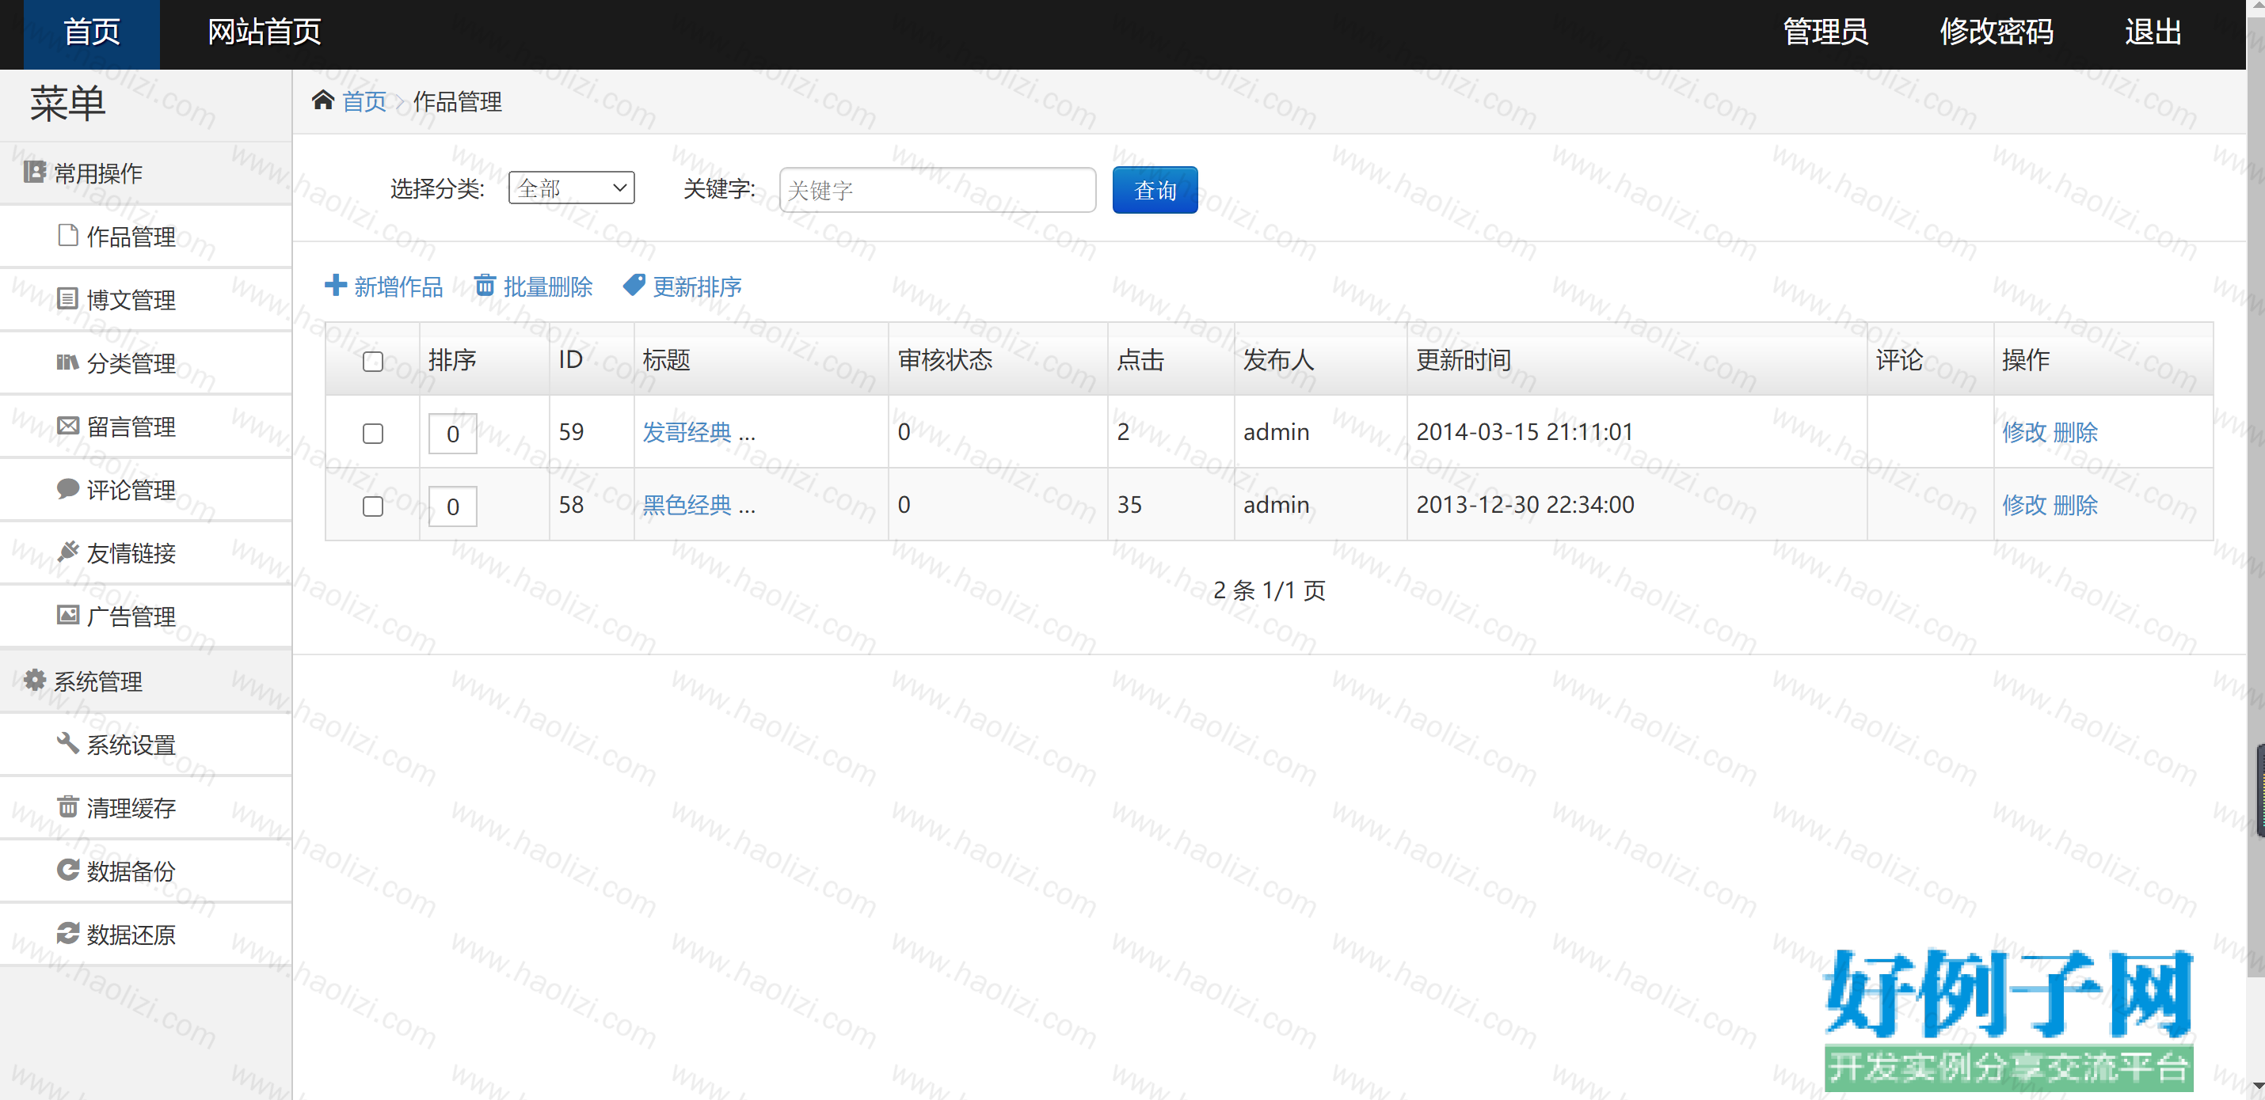
Task: Click the 作品管理 file icon
Action: [67, 234]
